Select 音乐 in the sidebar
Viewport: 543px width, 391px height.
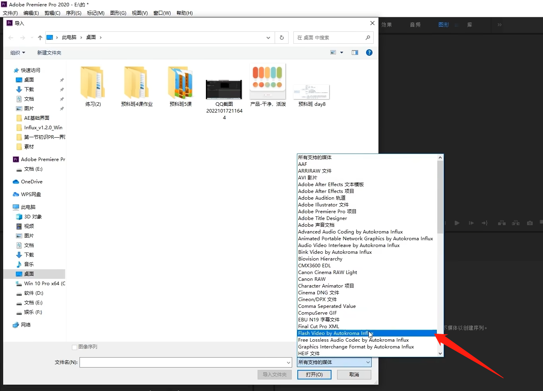click(29, 265)
